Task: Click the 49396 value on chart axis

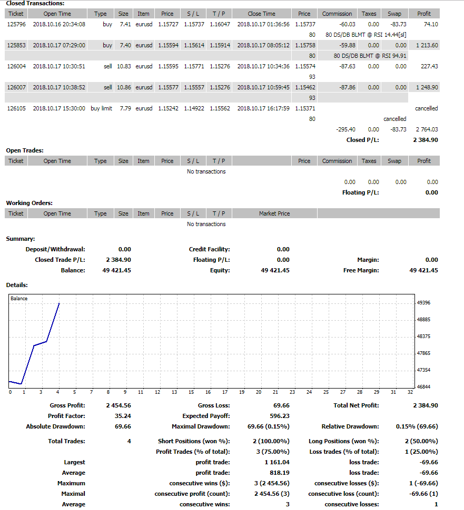Action: point(423,303)
